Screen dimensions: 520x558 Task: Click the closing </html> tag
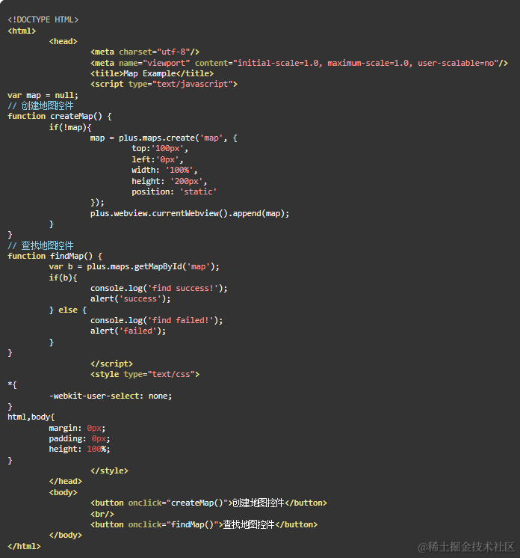point(24,546)
